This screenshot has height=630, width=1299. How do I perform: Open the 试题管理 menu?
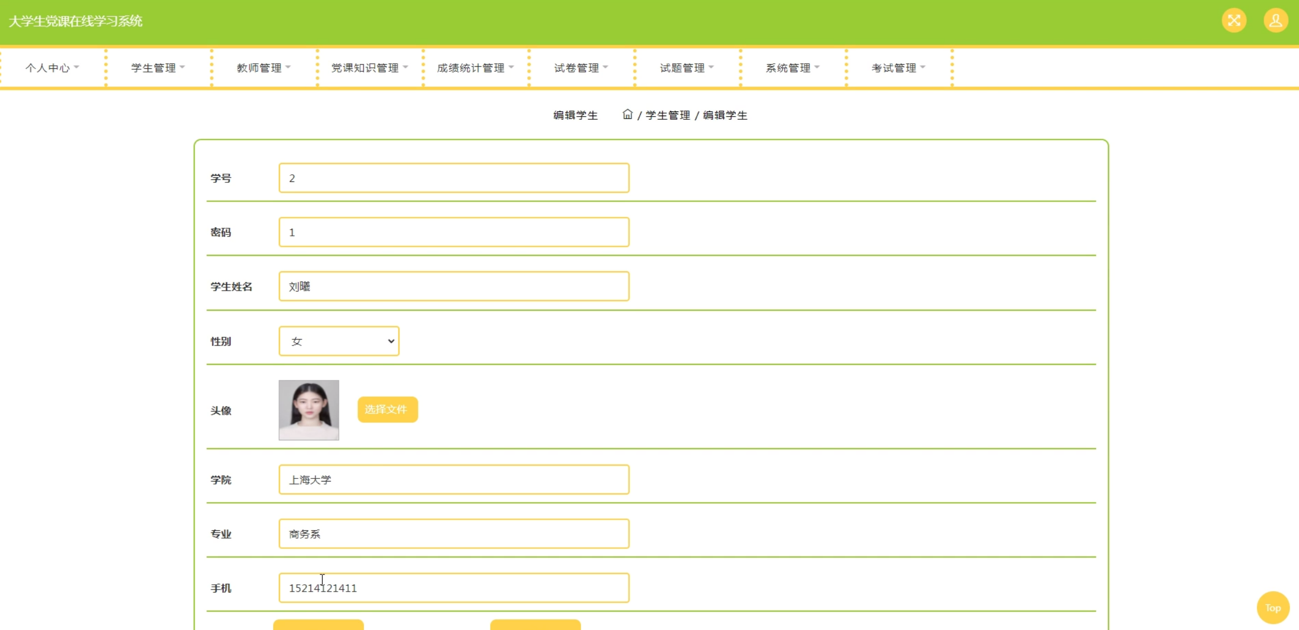click(x=687, y=68)
